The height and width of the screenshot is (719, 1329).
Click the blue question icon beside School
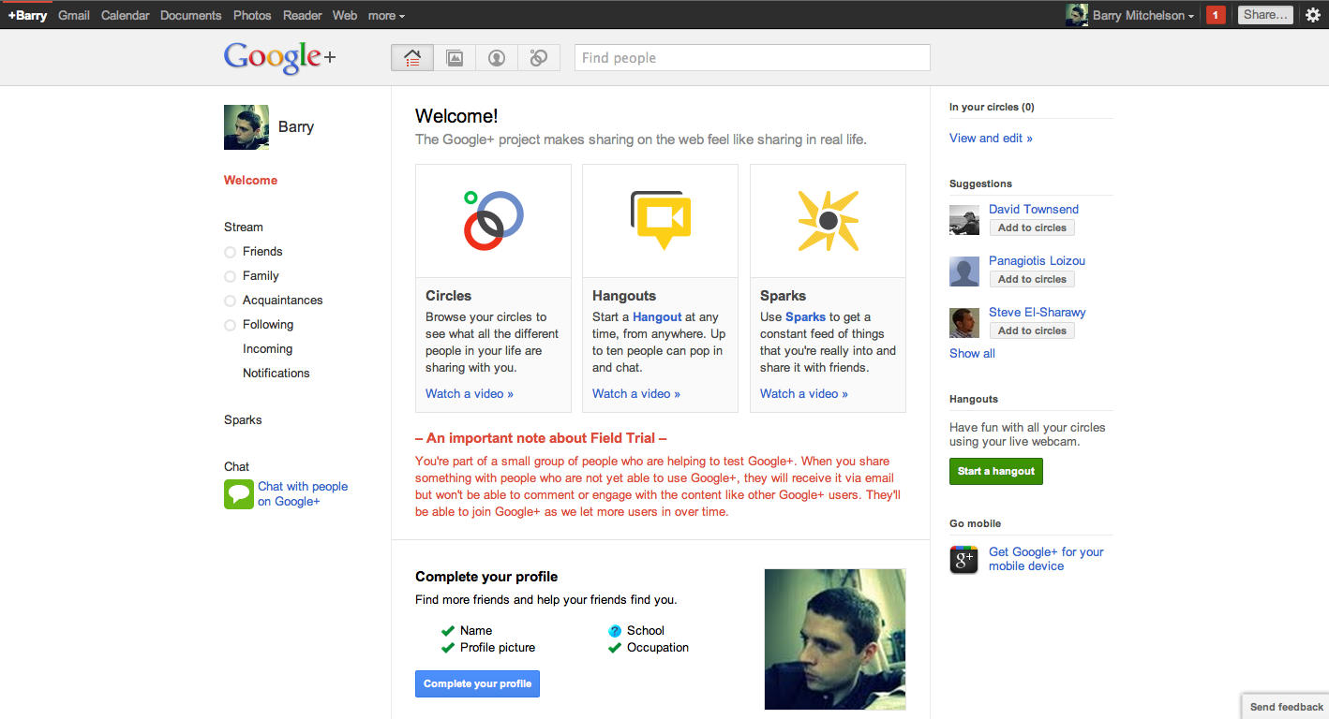[615, 631]
